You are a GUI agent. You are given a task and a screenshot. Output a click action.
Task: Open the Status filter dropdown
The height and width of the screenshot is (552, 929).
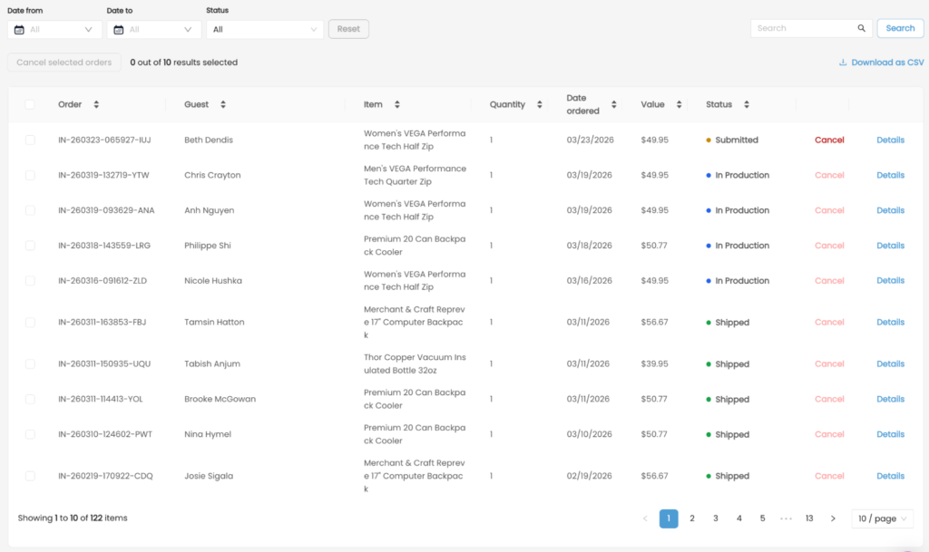[264, 30]
